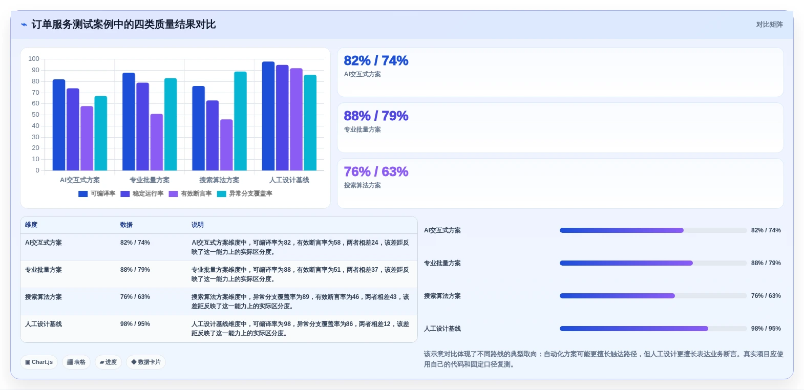Click 88% / 79% value beside progress bar

pos(766,263)
